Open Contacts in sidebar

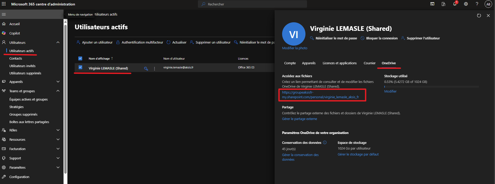16,58
